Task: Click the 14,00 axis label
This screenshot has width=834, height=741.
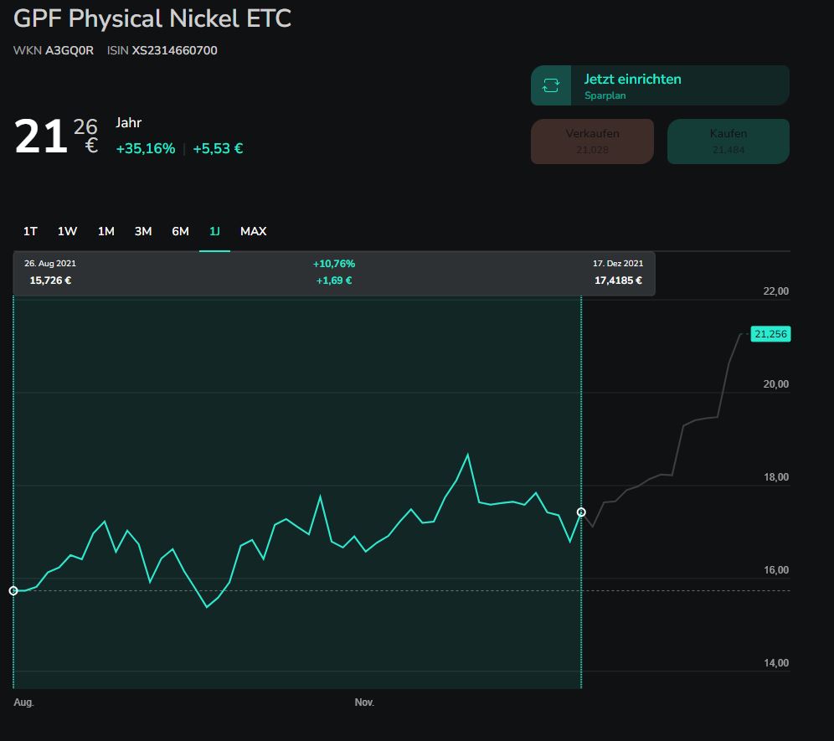Action: [776, 663]
